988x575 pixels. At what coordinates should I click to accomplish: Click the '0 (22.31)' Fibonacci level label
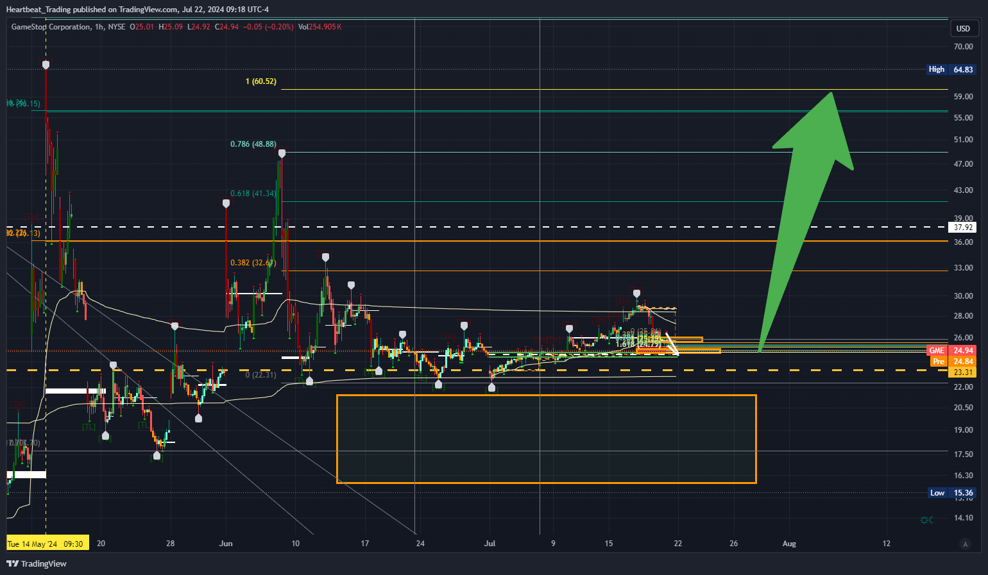click(261, 375)
